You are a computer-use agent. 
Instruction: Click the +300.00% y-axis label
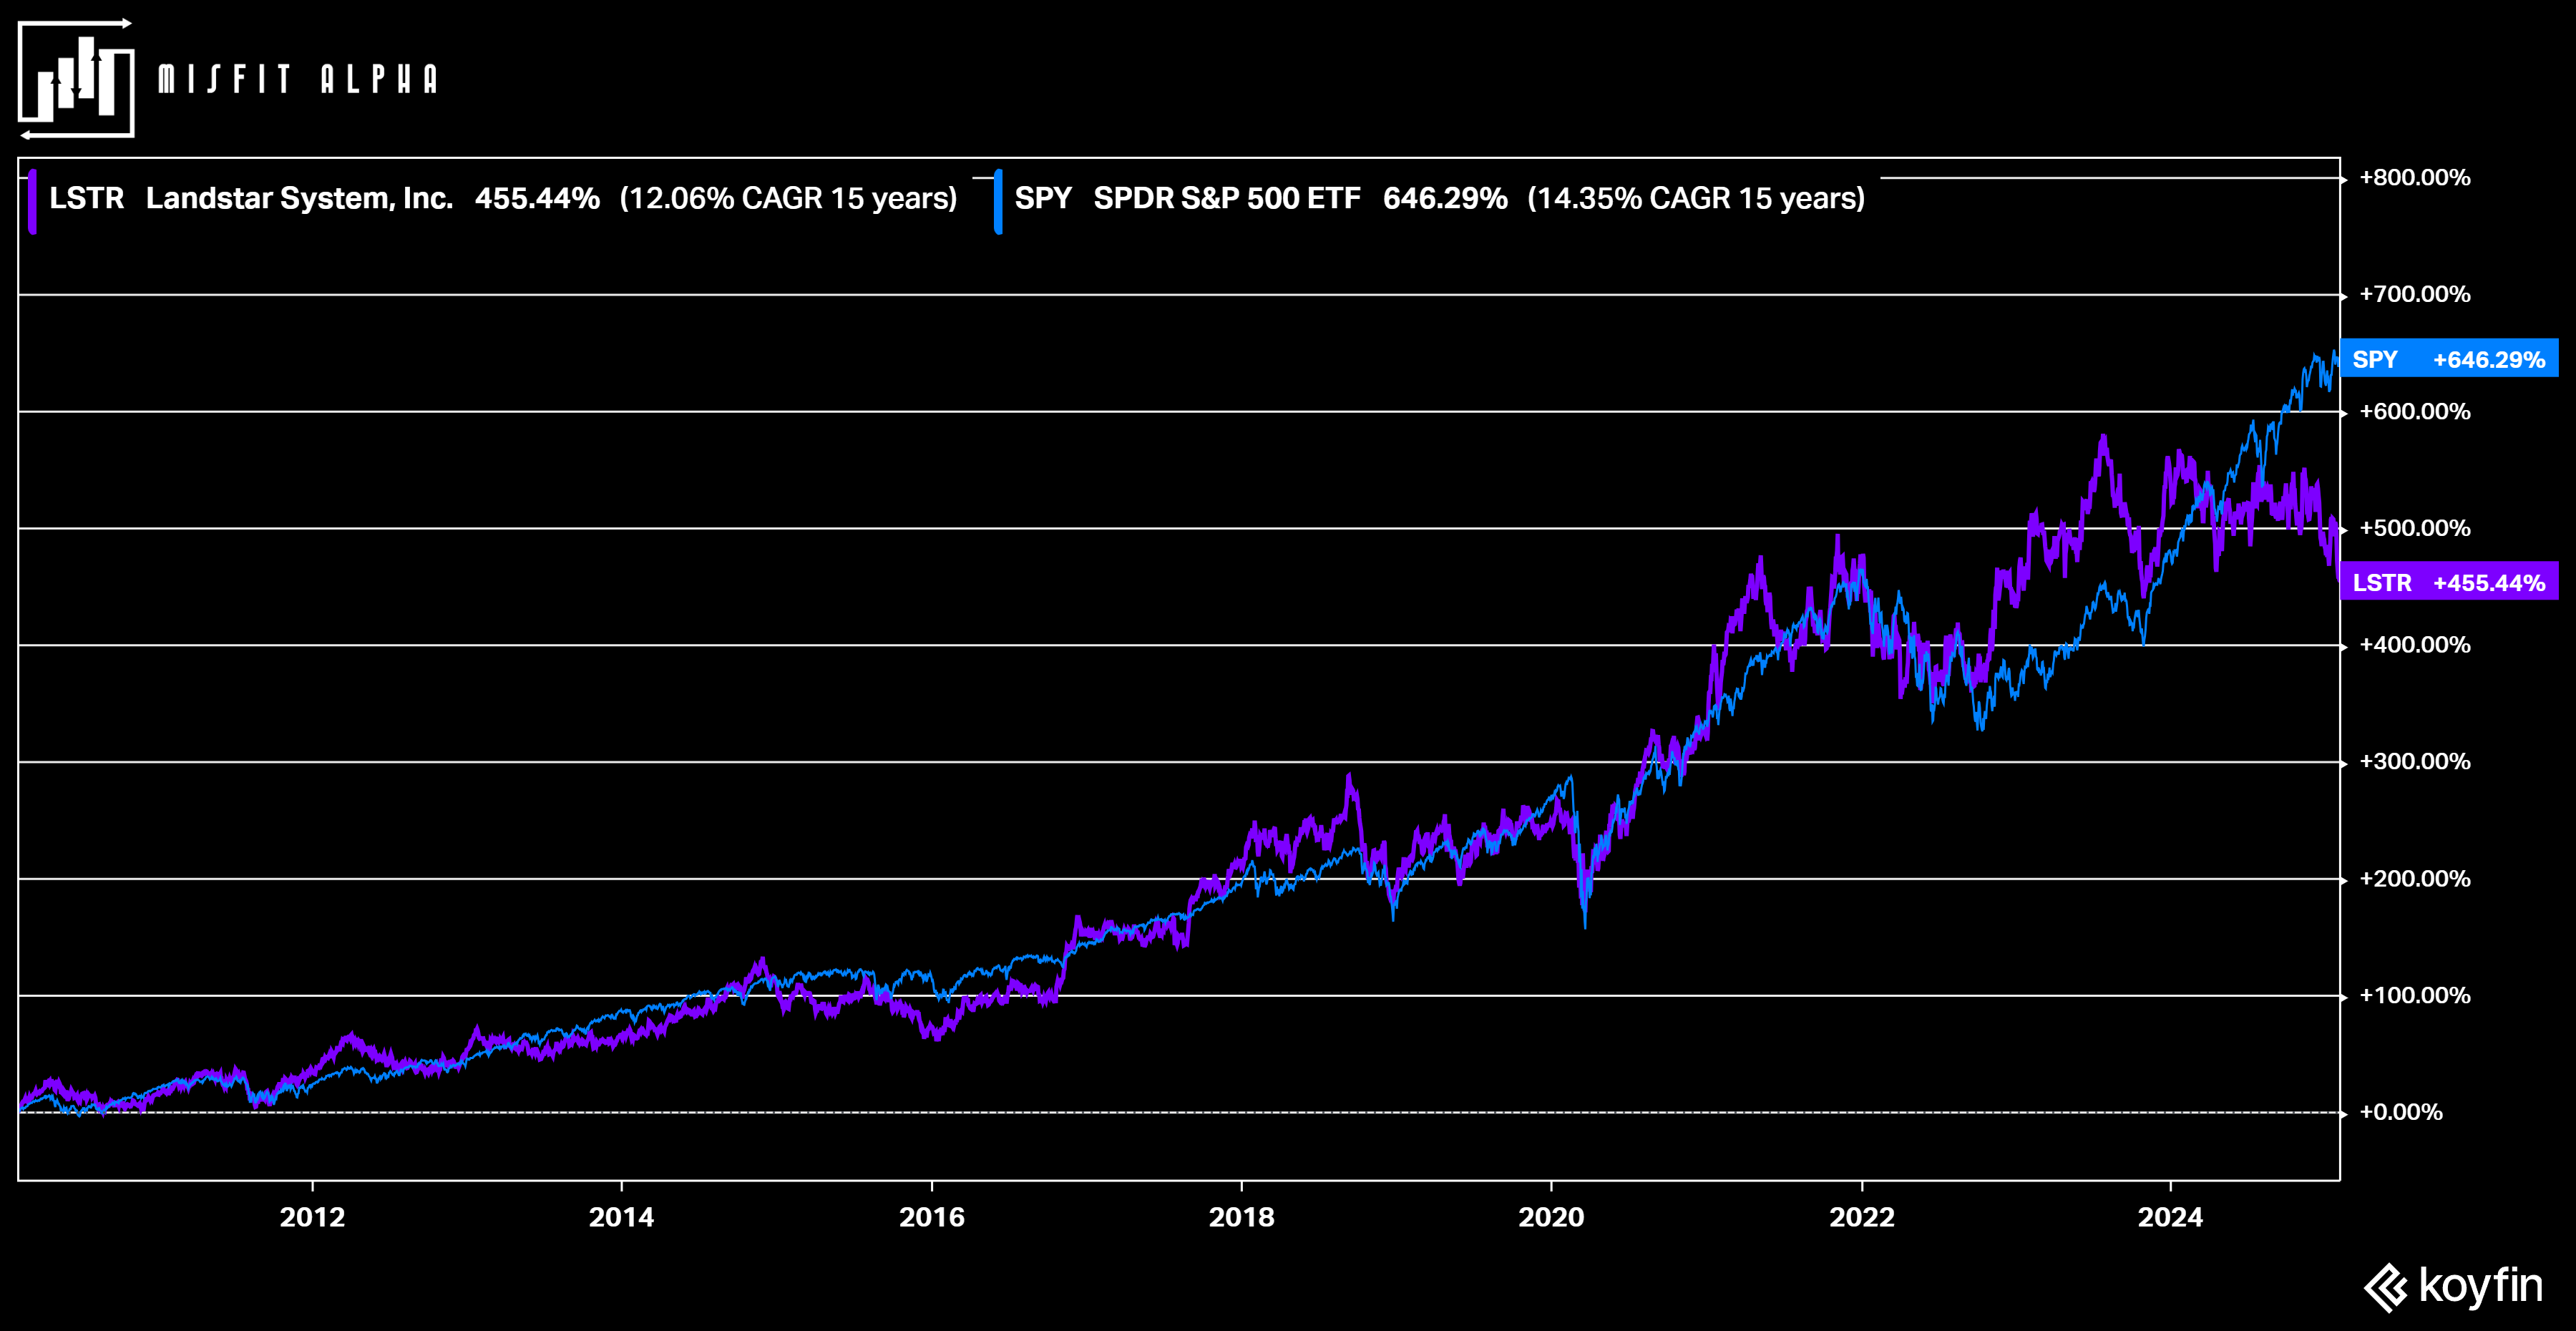click(x=2414, y=762)
